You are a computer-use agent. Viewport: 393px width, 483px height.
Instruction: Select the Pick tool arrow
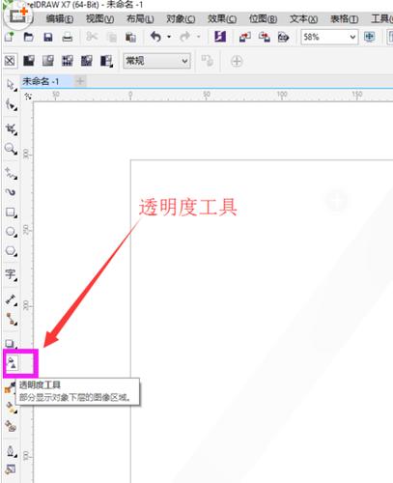(11, 85)
